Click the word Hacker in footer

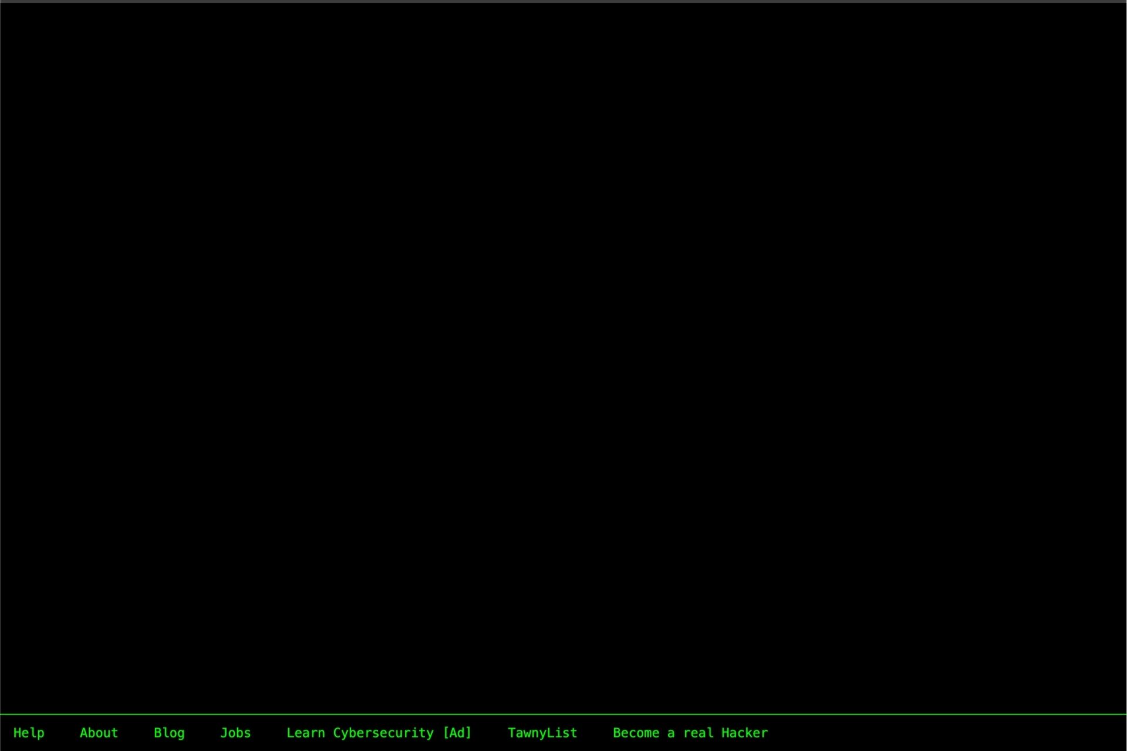coord(744,733)
